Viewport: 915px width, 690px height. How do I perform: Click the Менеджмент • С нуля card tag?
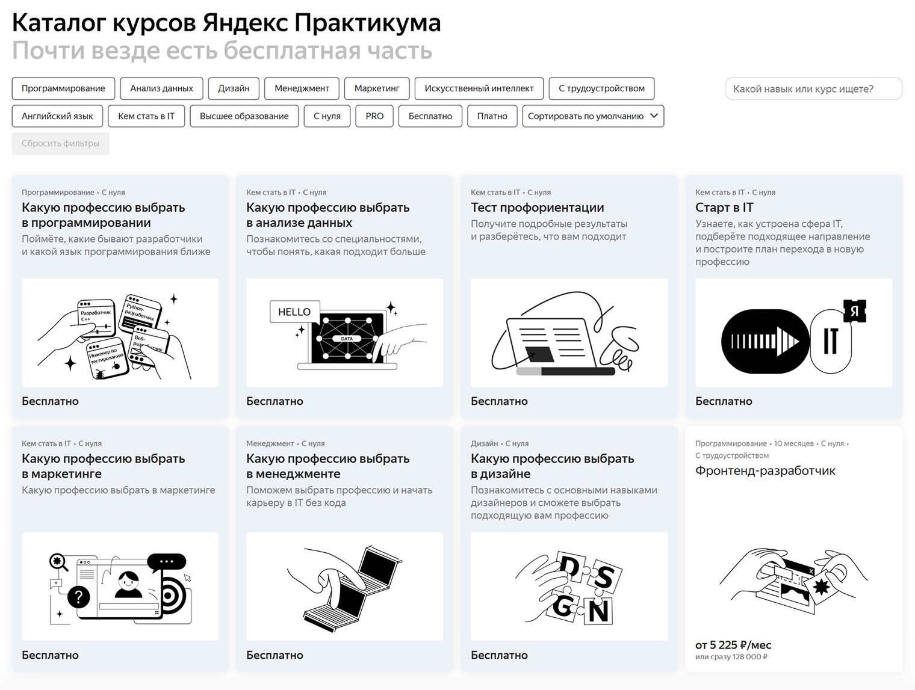coord(285,443)
